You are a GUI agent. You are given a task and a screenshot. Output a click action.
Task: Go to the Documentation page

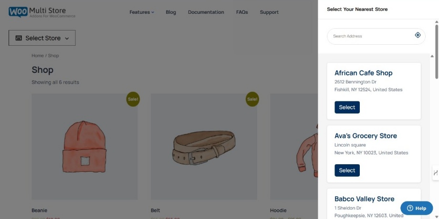[x=206, y=12]
